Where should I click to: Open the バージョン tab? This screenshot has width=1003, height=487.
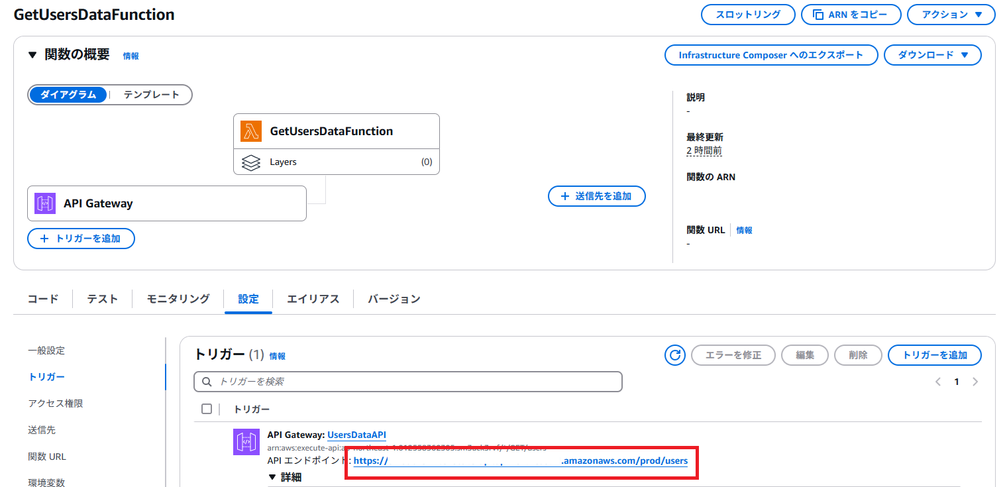(x=394, y=299)
